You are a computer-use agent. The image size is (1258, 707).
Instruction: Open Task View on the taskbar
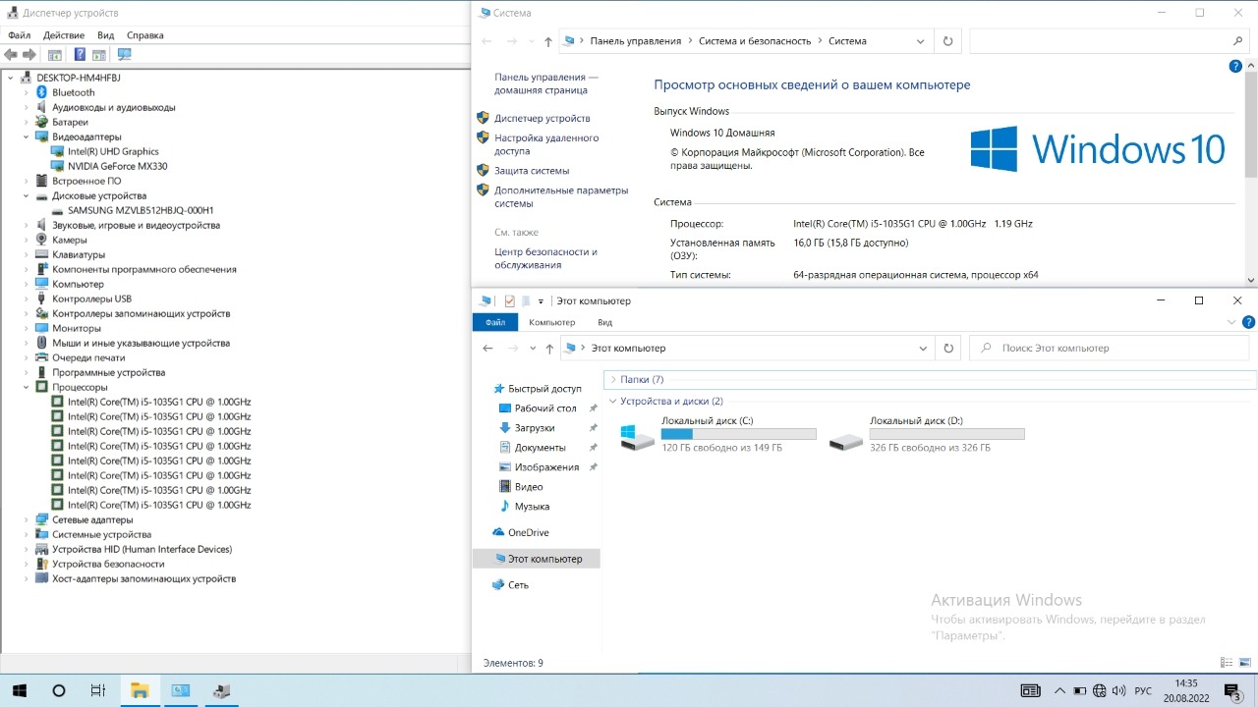97,690
